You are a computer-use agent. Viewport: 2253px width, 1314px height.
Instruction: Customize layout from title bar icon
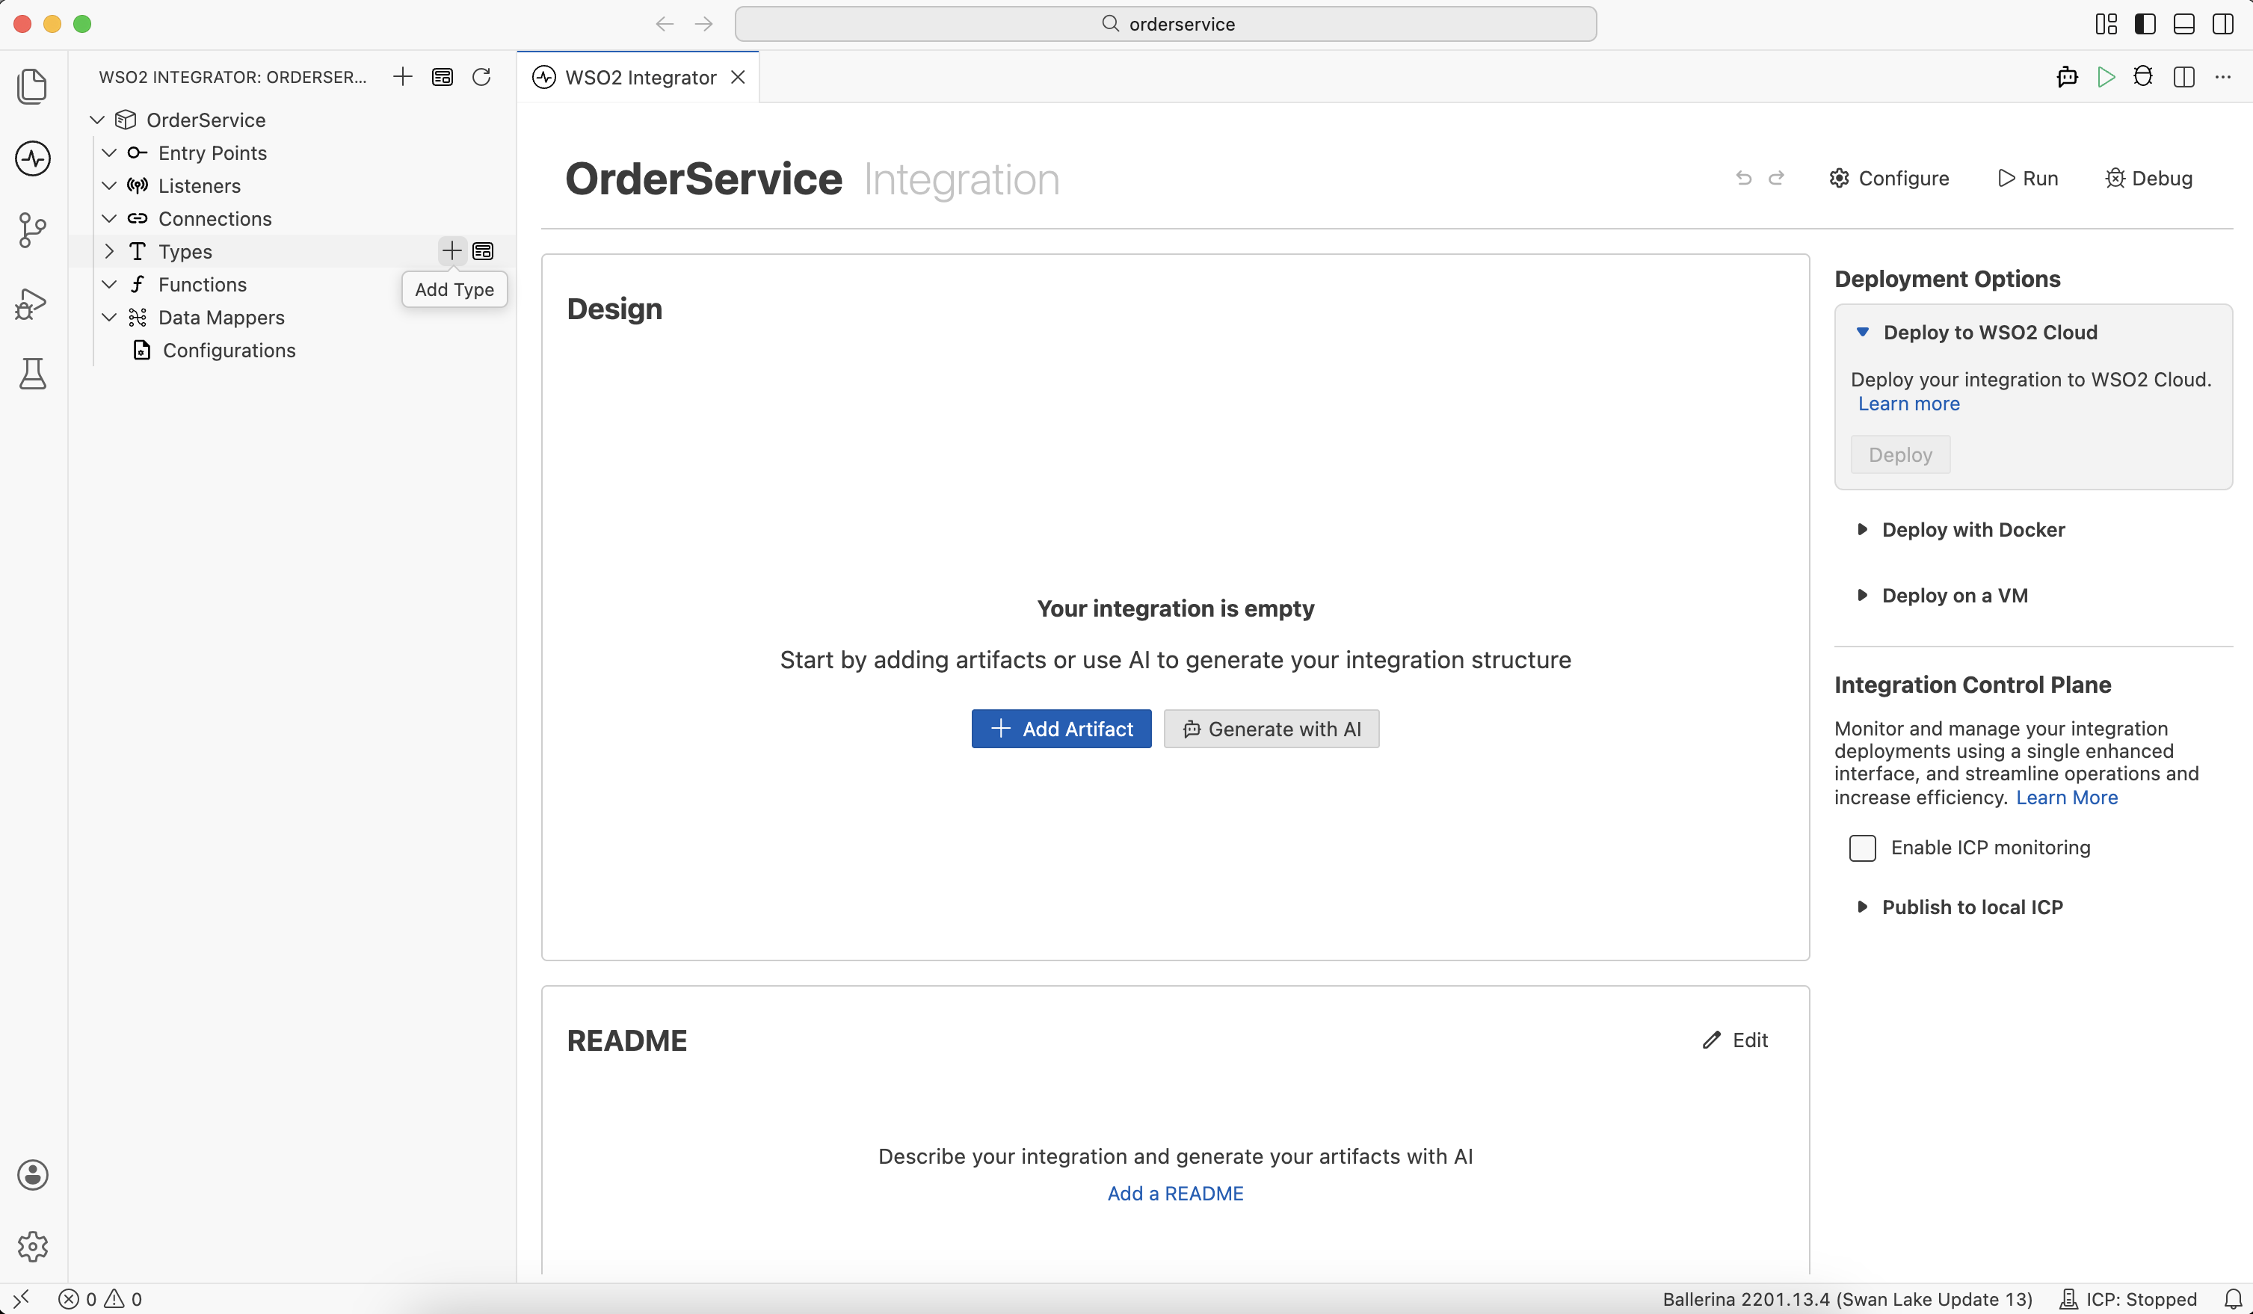(x=2106, y=24)
